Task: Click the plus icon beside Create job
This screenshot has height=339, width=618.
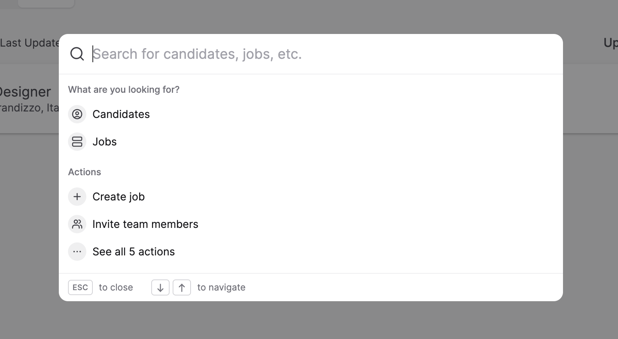Action: 77,197
